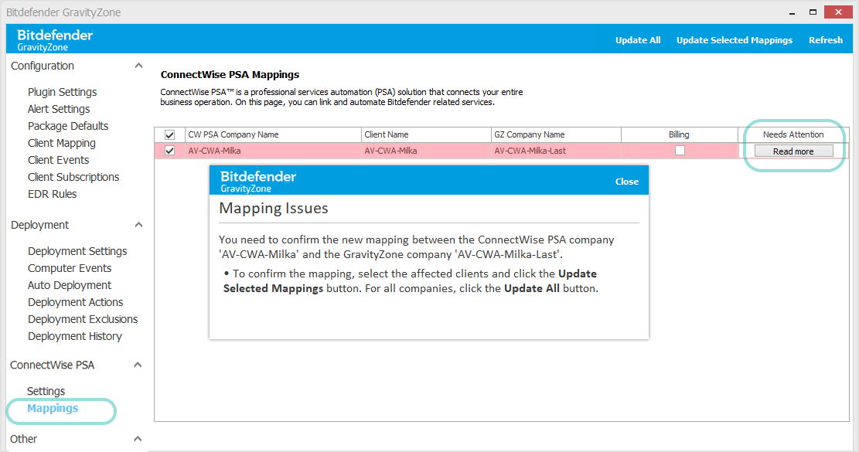Open the EDR Rules section

(51, 193)
